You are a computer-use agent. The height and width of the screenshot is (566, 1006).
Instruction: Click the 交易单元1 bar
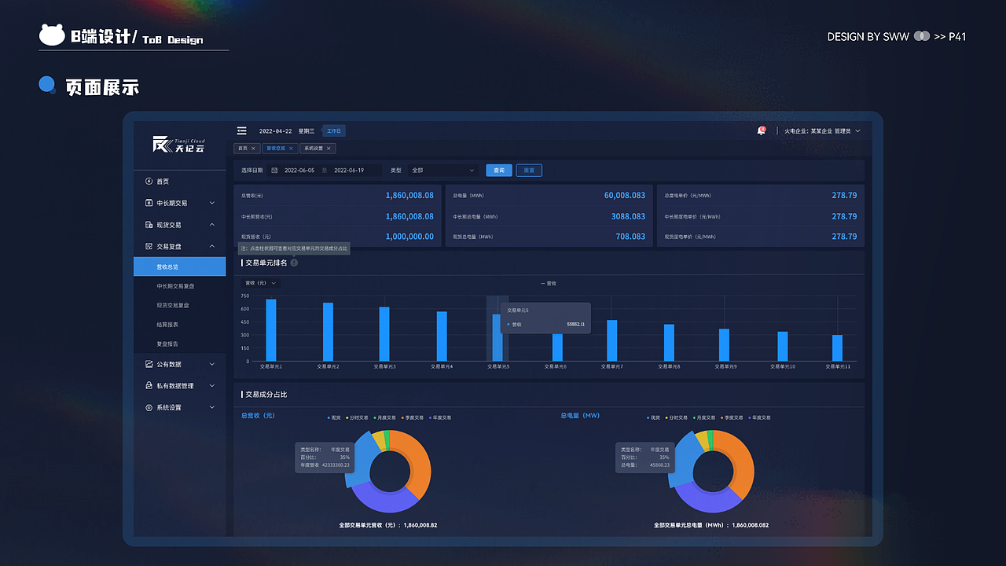click(271, 330)
